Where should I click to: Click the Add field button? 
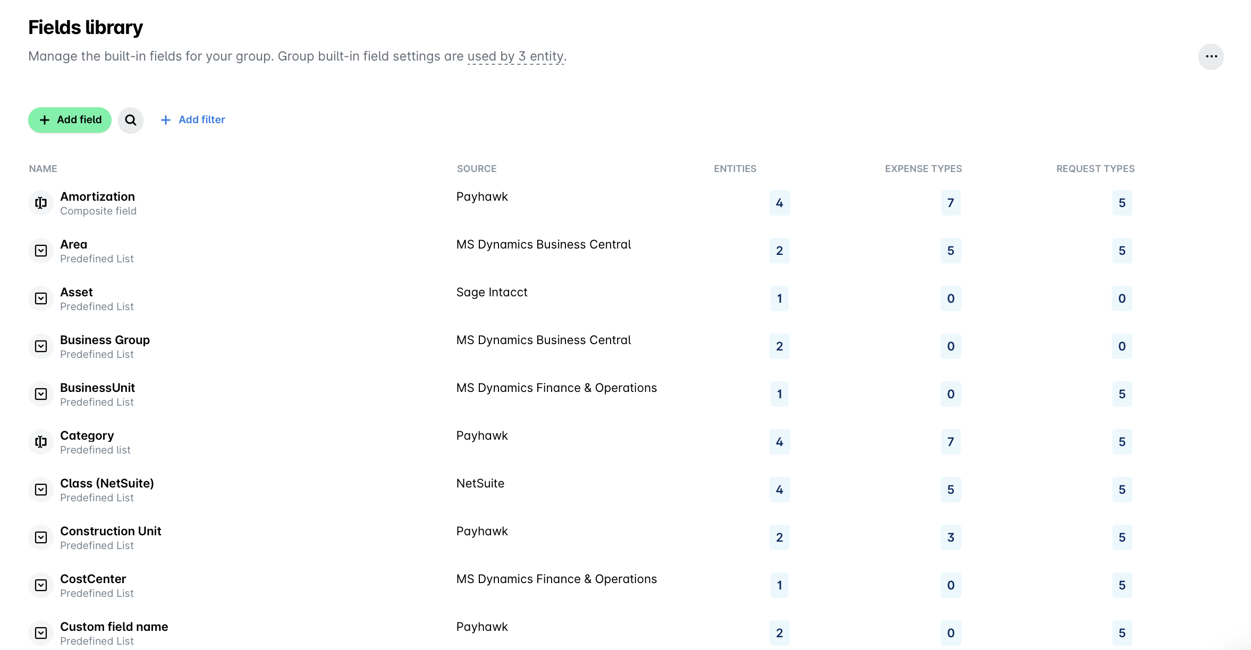pyautogui.click(x=70, y=120)
